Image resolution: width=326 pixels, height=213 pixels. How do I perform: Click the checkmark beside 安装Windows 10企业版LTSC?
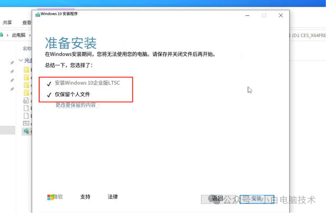click(49, 84)
